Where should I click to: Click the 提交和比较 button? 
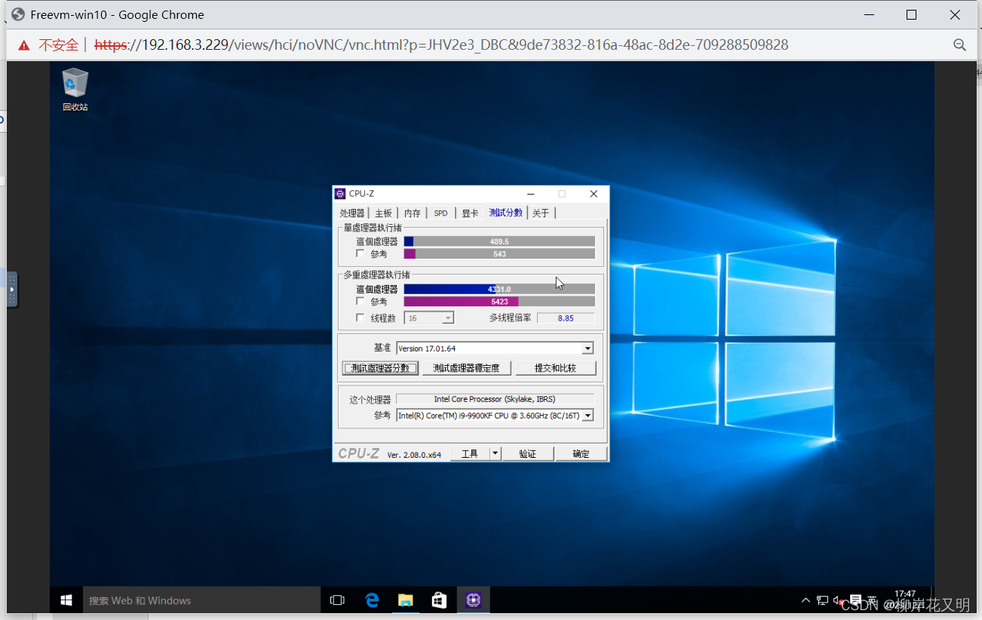pyautogui.click(x=555, y=368)
